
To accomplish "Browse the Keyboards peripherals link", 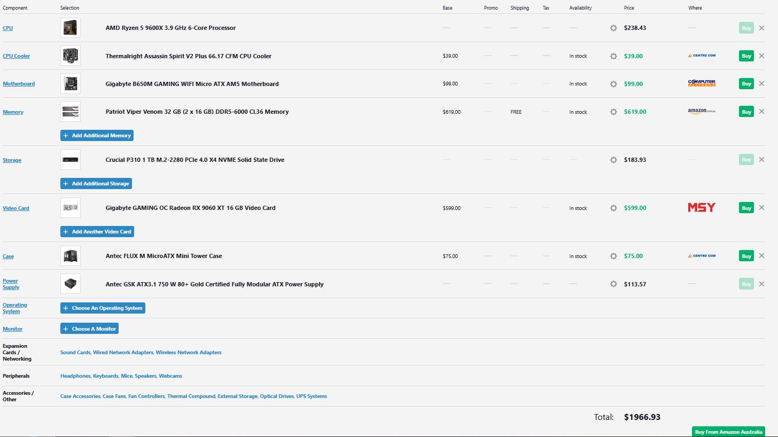I will pyautogui.click(x=105, y=376).
